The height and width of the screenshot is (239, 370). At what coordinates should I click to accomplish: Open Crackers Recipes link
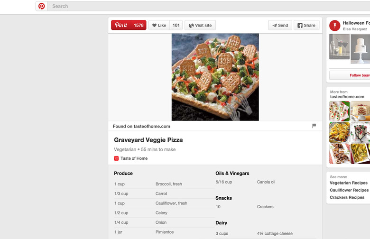347,197
